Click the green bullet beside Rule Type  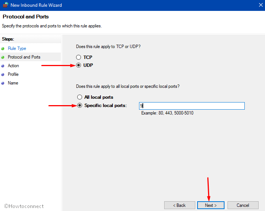(3, 48)
